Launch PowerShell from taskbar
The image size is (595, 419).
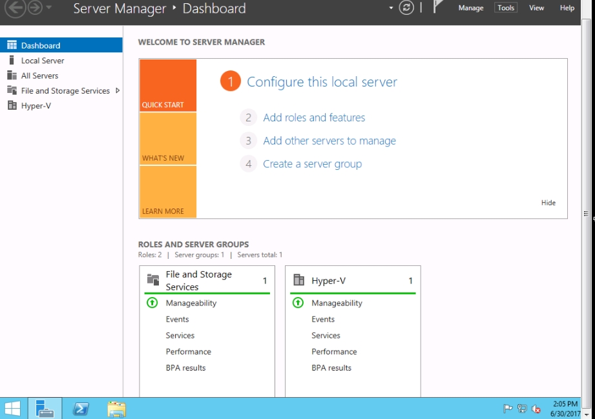pyautogui.click(x=81, y=409)
